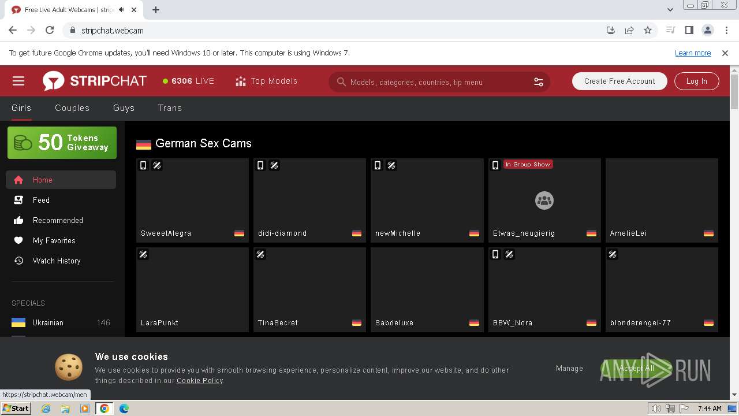Screen dimensions: 739x416
Task: Focus the models search field
Action: point(439,82)
